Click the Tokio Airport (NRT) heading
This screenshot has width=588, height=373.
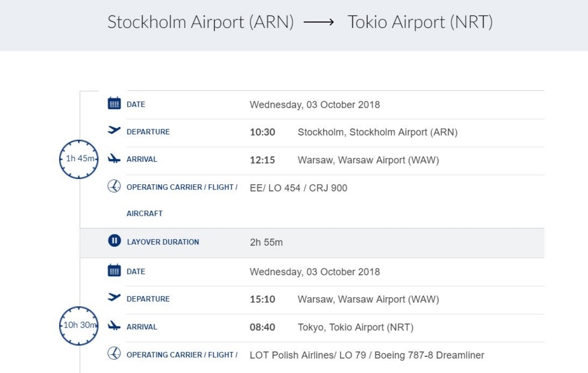pos(420,22)
